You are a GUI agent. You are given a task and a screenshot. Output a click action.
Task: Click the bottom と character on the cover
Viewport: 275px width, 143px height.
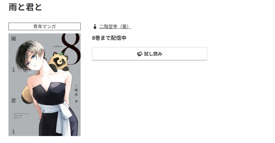click(13, 131)
